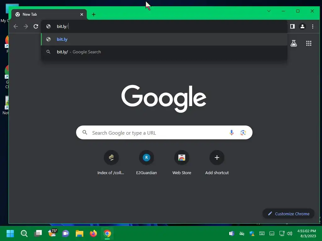Select the bit.ly URL suggestion
Image resolution: width=322 pixels, height=241 pixels.
pyautogui.click(x=164, y=39)
